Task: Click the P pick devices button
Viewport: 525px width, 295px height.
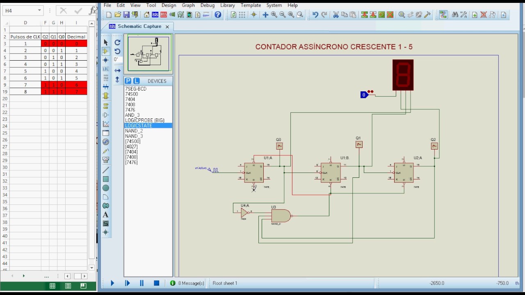Action: (x=128, y=81)
